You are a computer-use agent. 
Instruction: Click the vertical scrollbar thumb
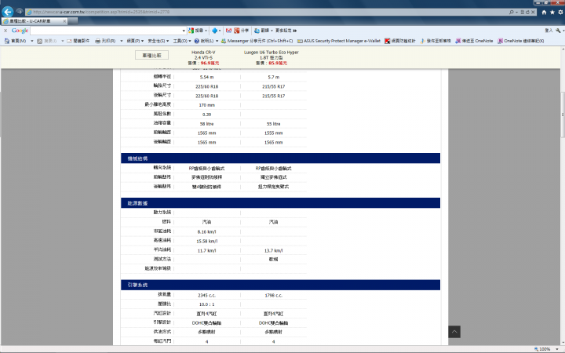tap(563, 115)
